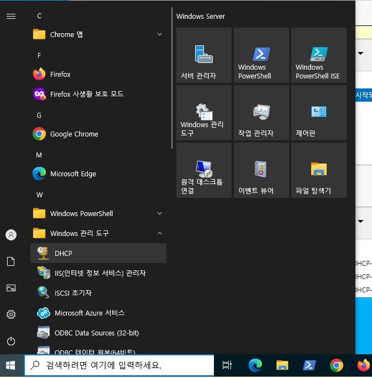Launch Google Chrome from app list
The image size is (372, 378).
point(98,134)
